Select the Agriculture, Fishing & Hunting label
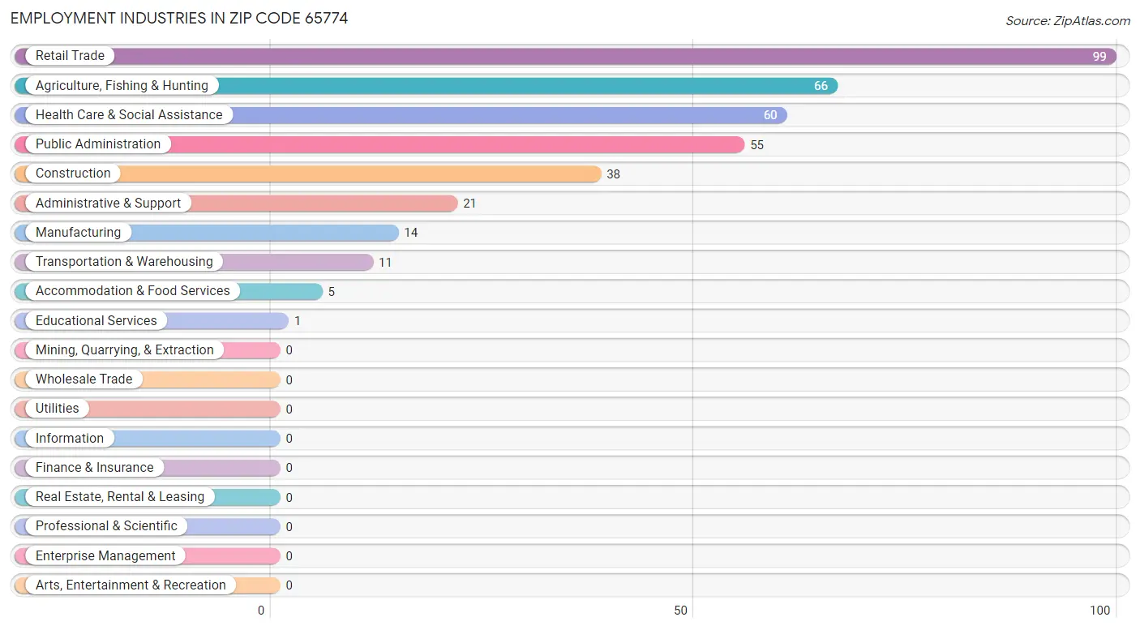This screenshot has width=1140, height=630. (x=122, y=85)
